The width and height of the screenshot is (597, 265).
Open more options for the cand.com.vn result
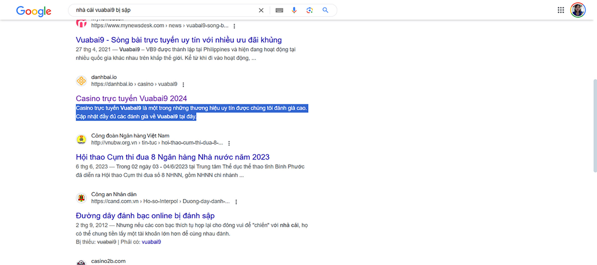click(x=236, y=202)
